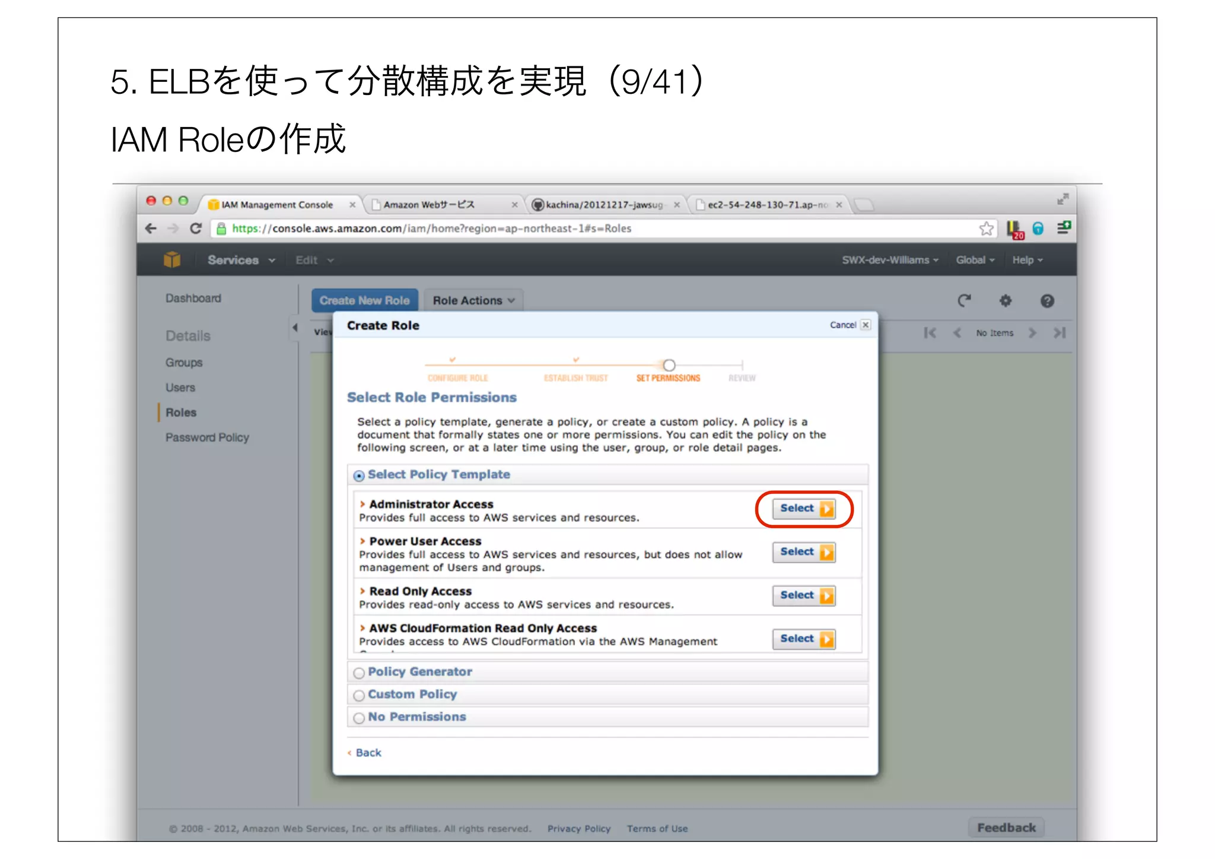The width and height of the screenshot is (1215, 859).
Task: Open the Global region dropdown
Action: 975,260
